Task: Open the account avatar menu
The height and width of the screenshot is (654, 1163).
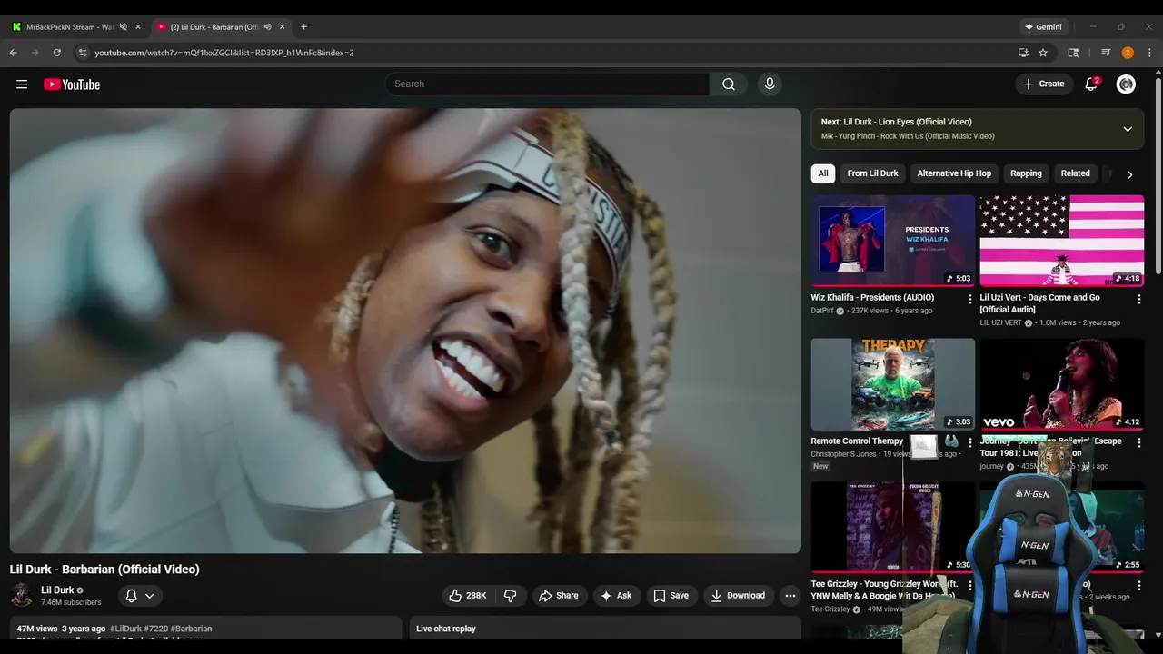Action: [x=1126, y=84]
